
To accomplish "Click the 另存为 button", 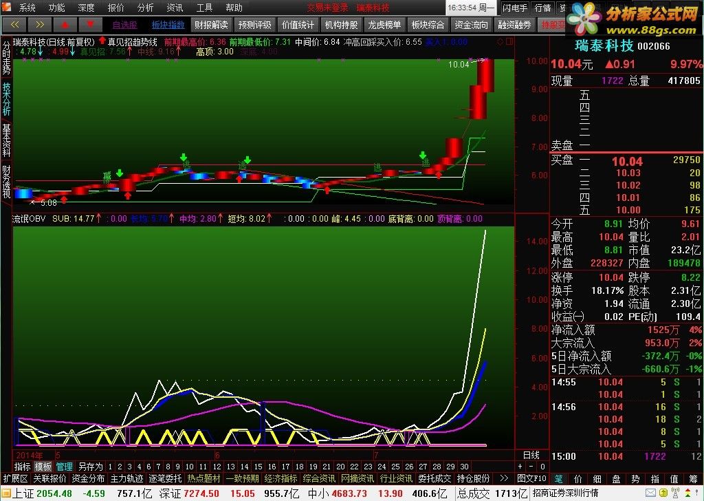I will [90, 467].
